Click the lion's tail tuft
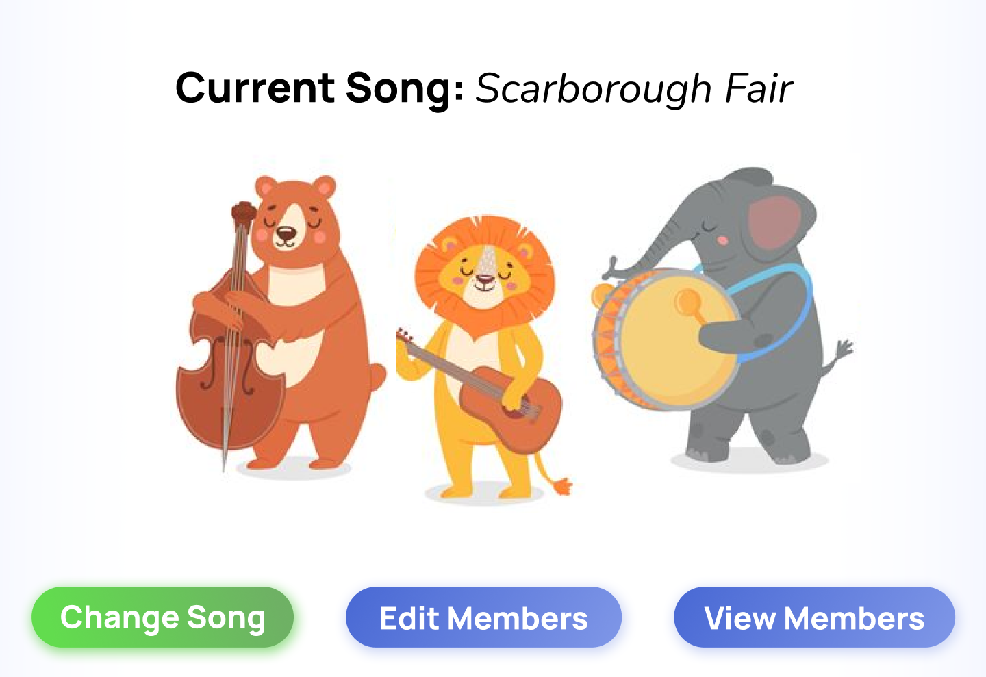 [561, 486]
